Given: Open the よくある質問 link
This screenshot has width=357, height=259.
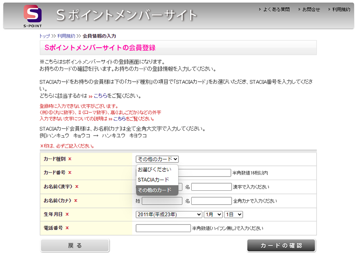Looking at the screenshot, I should tap(276, 10).
